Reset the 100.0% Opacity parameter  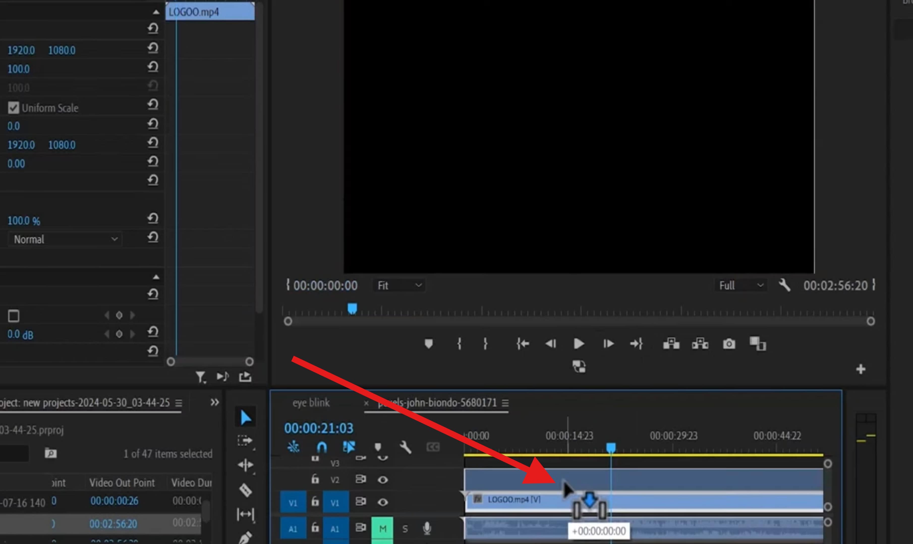153,218
